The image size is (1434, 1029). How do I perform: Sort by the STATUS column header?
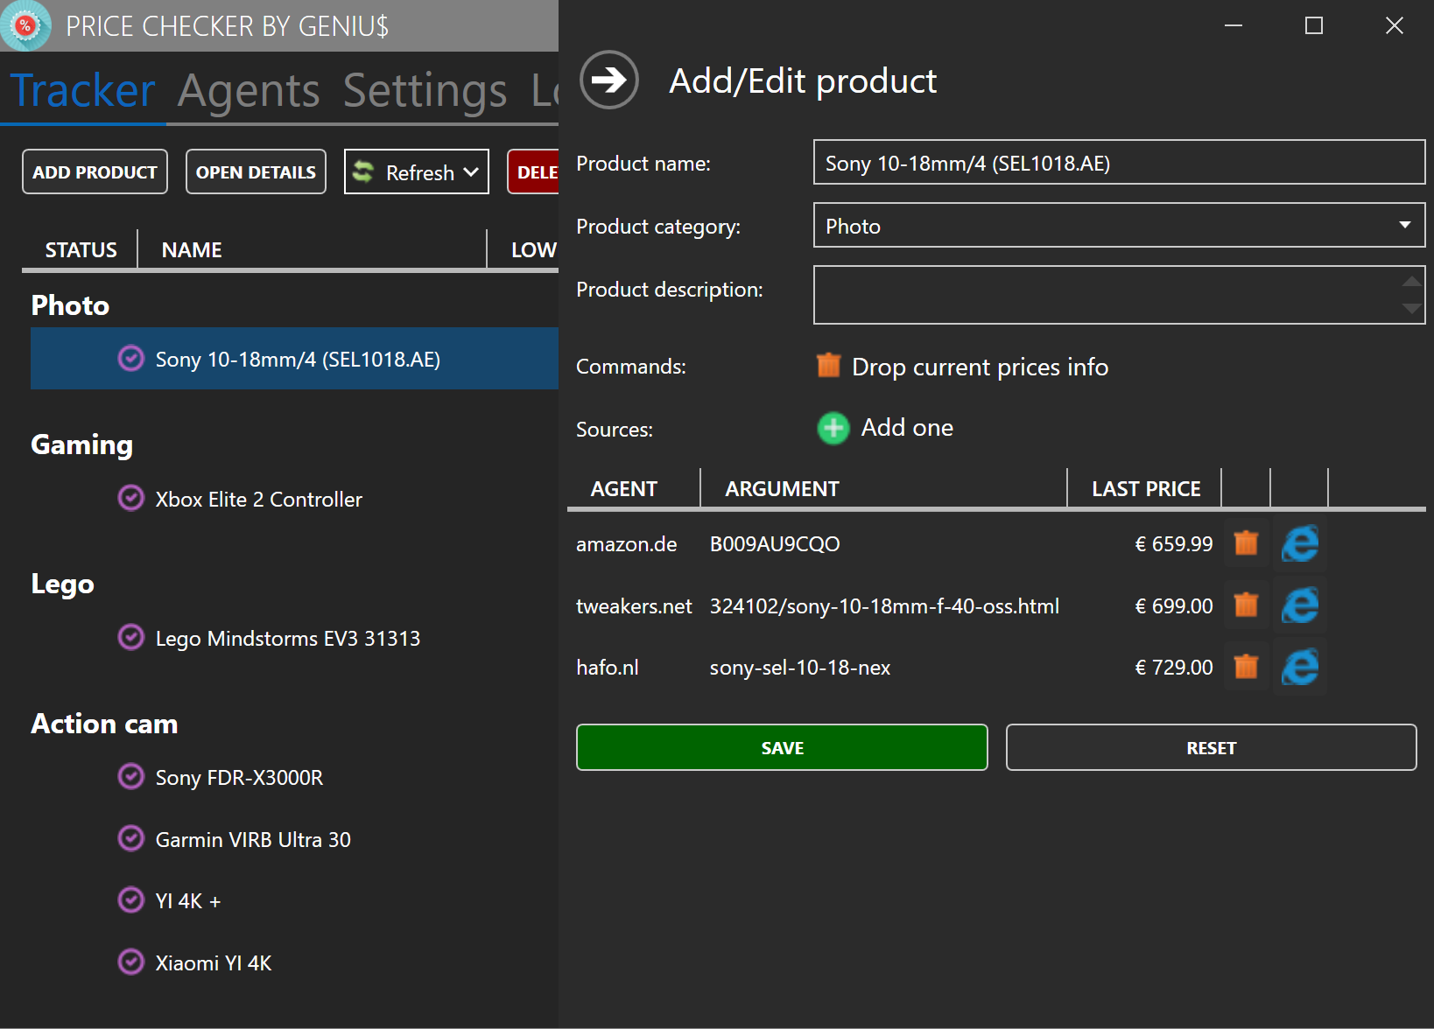(x=81, y=249)
